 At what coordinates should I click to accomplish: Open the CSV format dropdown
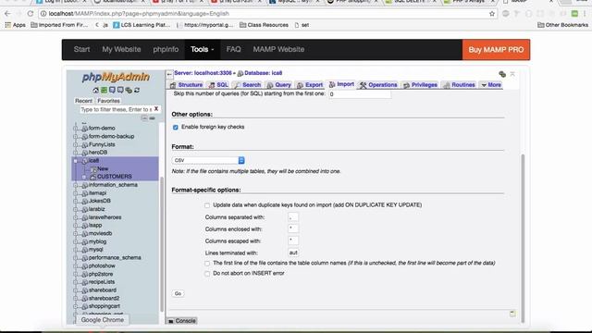pyautogui.click(x=208, y=160)
